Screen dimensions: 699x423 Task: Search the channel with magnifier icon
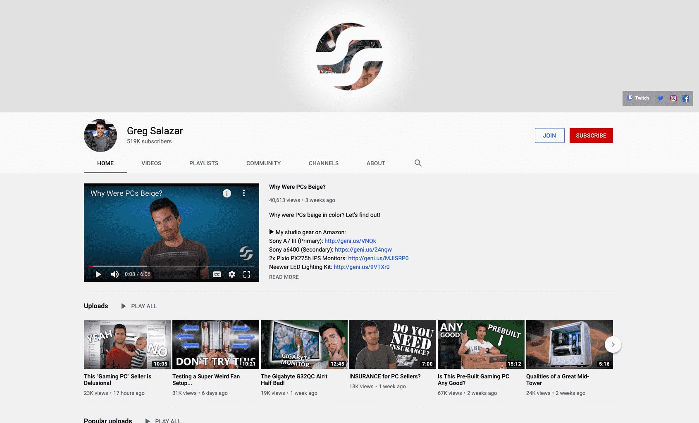418,163
